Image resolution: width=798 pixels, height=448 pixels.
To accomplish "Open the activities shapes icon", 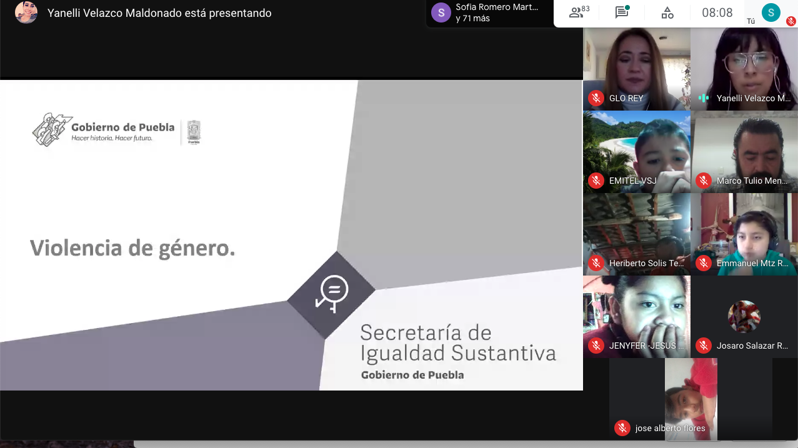I will tap(667, 12).
